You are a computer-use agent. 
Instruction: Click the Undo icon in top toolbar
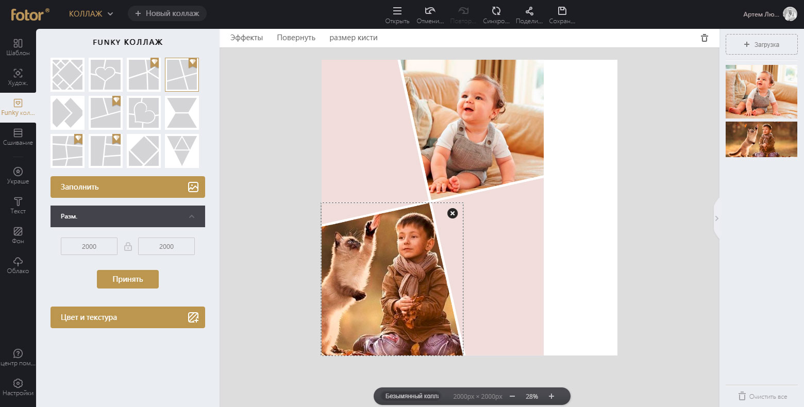click(430, 11)
